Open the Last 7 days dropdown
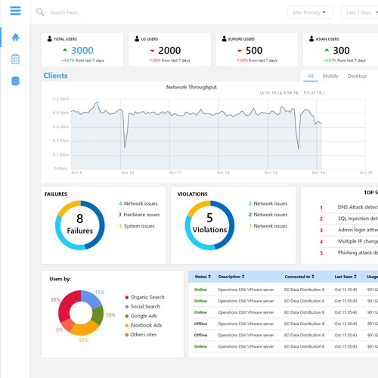Viewport: 378px width, 378px height. point(360,12)
